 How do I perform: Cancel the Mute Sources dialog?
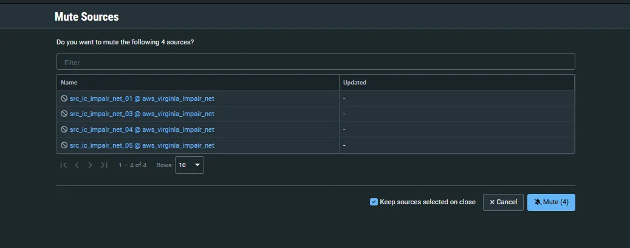(503, 202)
